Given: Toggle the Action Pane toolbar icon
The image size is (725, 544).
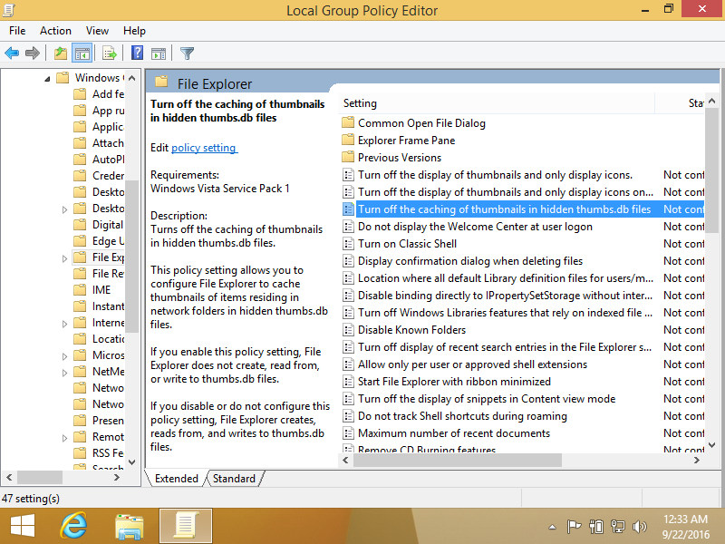Looking at the screenshot, I should [x=159, y=53].
